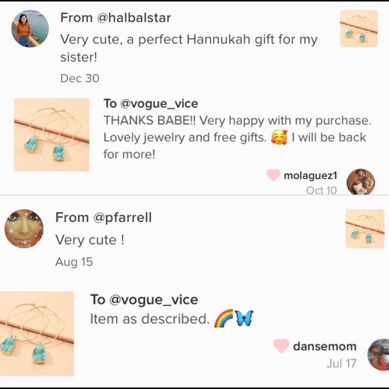
Task: Click the molaguez1 username
Action: (x=311, y=176)
